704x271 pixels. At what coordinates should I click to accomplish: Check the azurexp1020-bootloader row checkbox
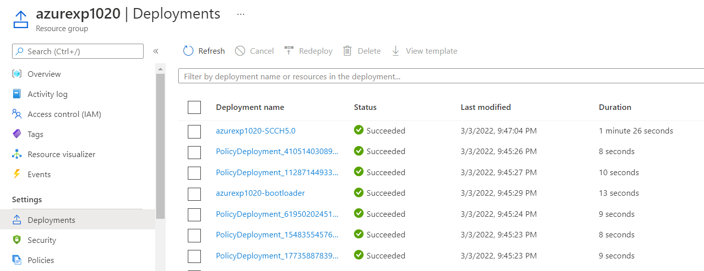[194, 194]
